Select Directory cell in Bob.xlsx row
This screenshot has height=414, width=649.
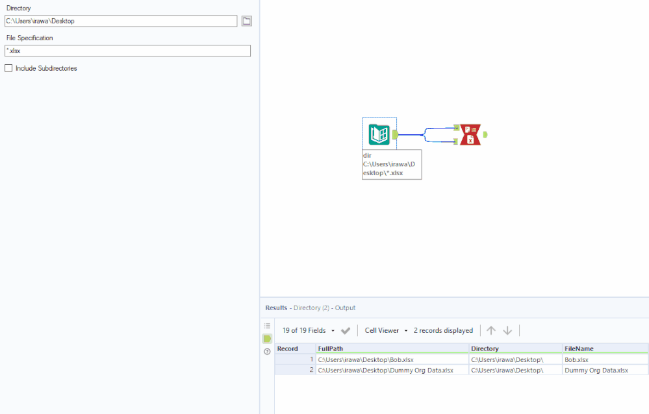tap(516, 360)
